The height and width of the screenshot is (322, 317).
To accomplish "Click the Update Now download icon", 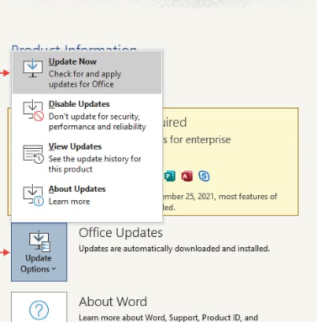I will click(33, 68).
